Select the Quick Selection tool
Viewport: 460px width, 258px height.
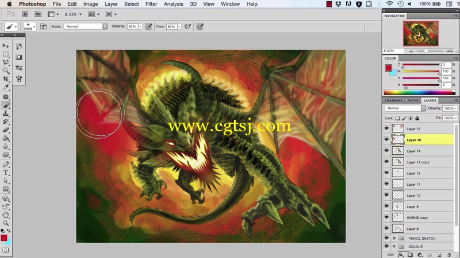click(6, 71)
